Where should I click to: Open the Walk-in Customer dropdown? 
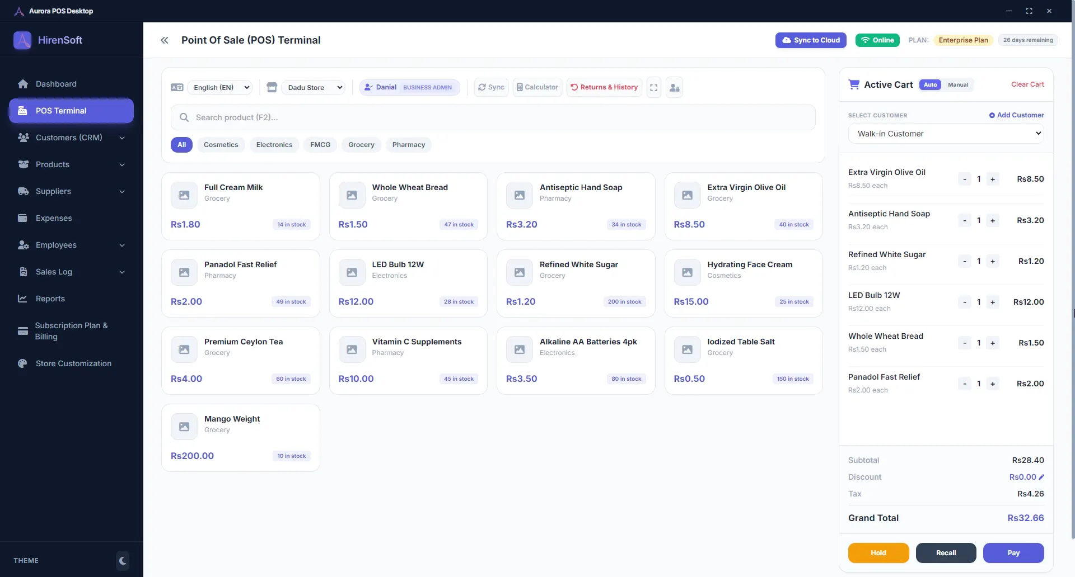pos(946,134)
